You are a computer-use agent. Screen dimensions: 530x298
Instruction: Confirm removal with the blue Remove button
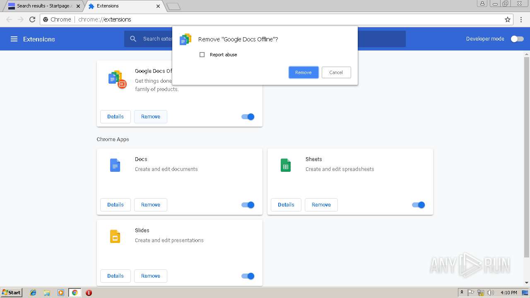[x=304, y=72]
